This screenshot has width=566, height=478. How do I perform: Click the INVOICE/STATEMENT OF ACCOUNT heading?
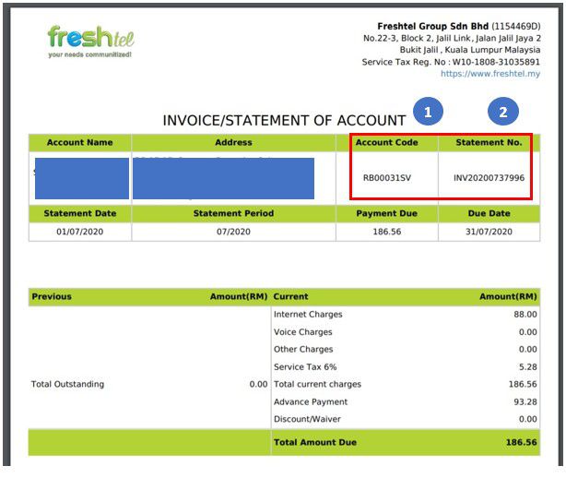[x=284, y=120]
